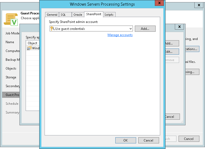Screen dimensions: 205x149
Task: Go to Backup Mode wizard step
Action: click(13, 59)
